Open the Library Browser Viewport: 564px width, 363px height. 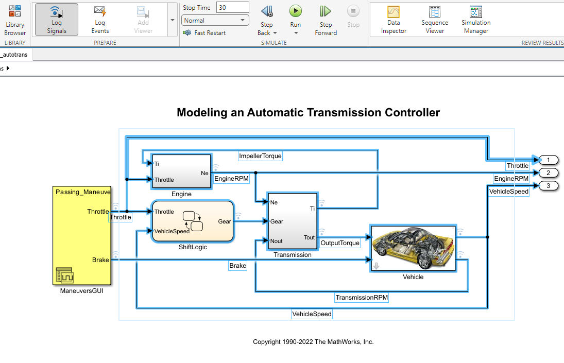[x=15, y=20]
